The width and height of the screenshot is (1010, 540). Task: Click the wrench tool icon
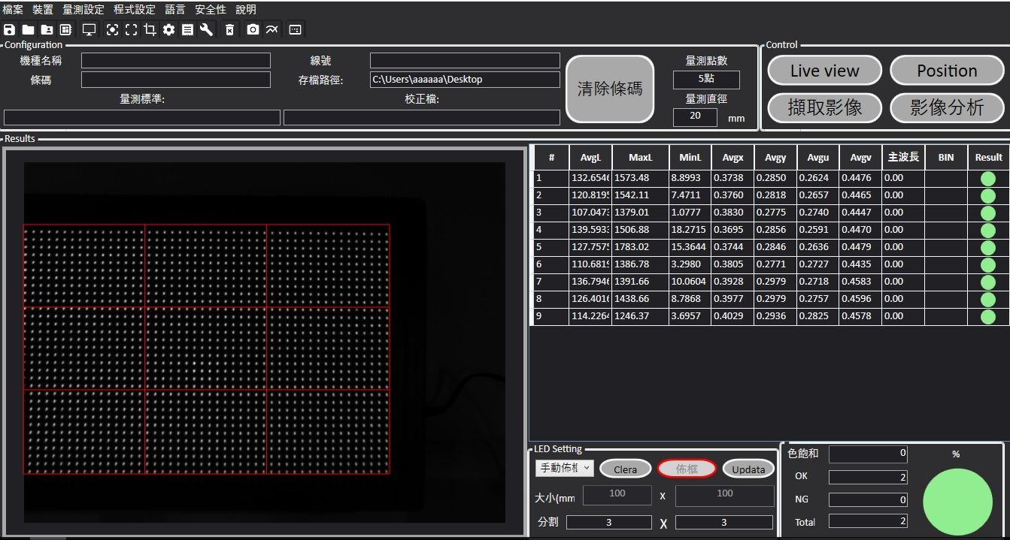click(206, 30)
